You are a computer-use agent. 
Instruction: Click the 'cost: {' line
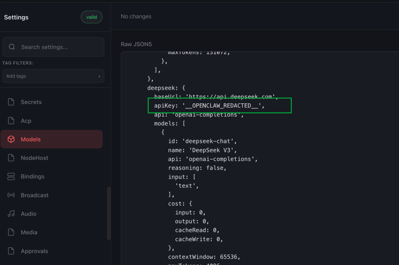(x=180, y=203)
